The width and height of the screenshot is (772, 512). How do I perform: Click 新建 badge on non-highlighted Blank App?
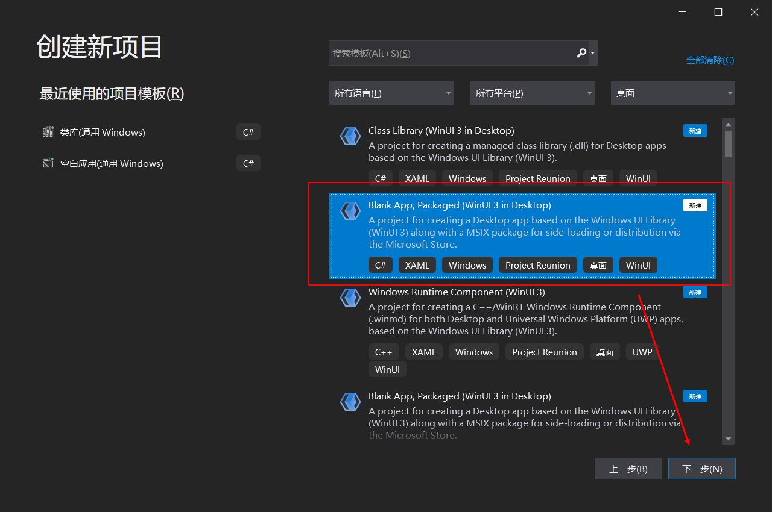coord(695,396)
